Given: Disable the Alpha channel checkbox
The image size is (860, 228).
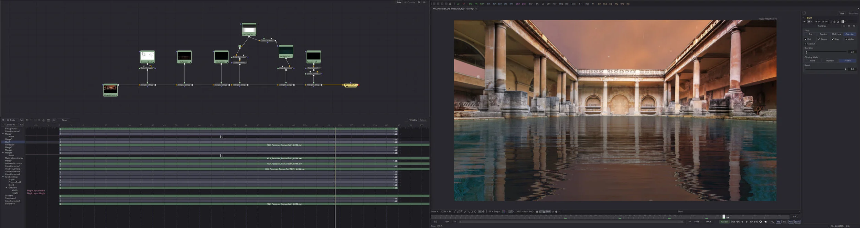Looking at the screenshot, I should point(846,39).
